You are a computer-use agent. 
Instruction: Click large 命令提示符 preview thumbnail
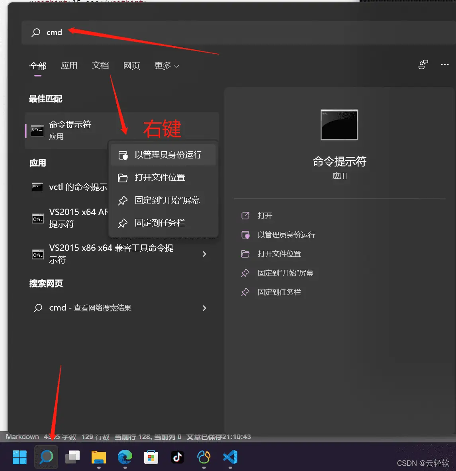tap(339, 125)
